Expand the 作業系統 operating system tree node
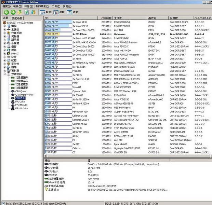The width and height of the screenshot is (212, 205). [5, 33]
